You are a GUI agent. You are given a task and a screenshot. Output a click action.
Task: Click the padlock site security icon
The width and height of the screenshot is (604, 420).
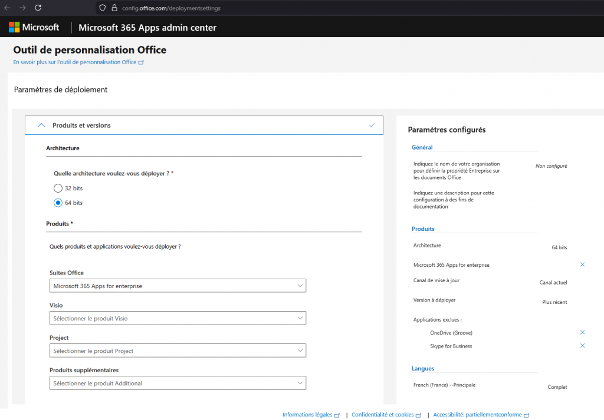coord(114,8)
